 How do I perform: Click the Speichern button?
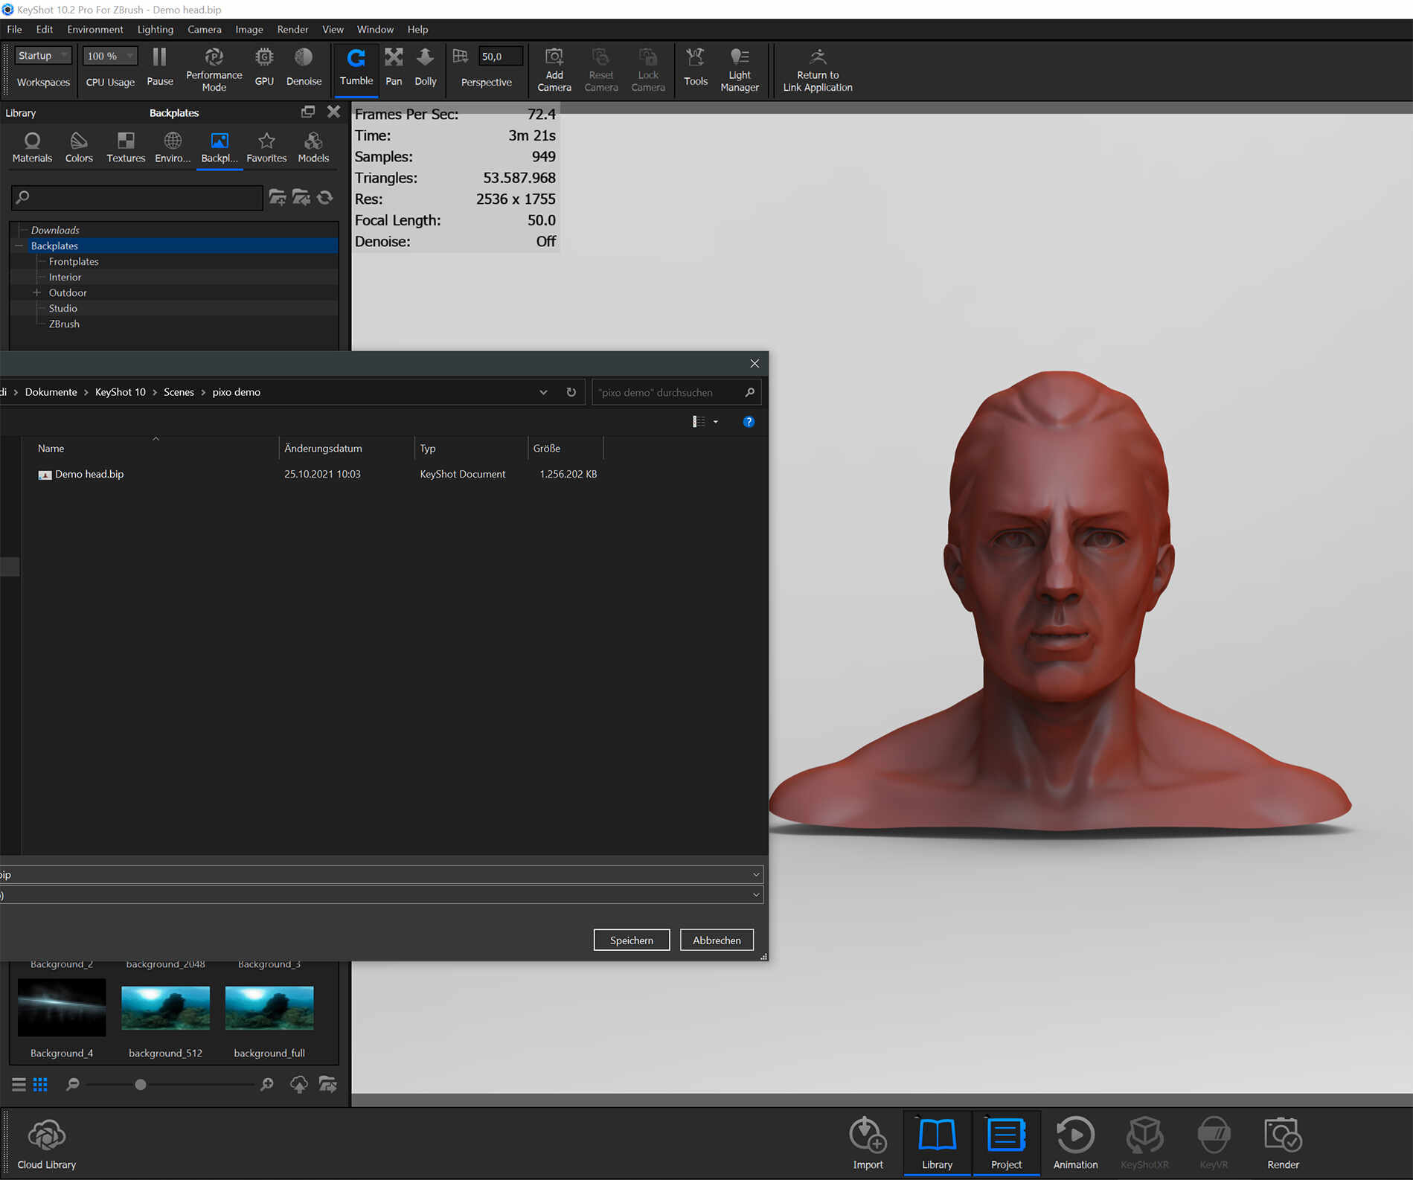click(x=631, y=940)
